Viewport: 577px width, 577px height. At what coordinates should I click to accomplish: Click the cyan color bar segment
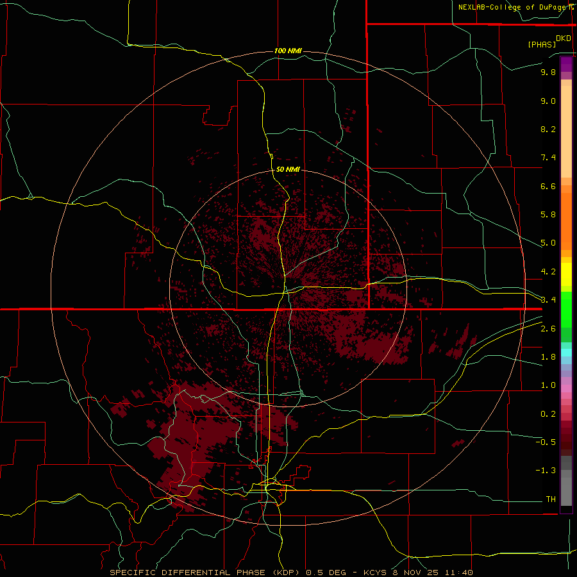566,353
